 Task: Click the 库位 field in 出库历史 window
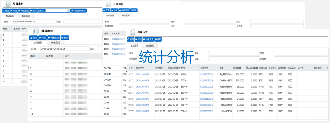coord(300,53)
